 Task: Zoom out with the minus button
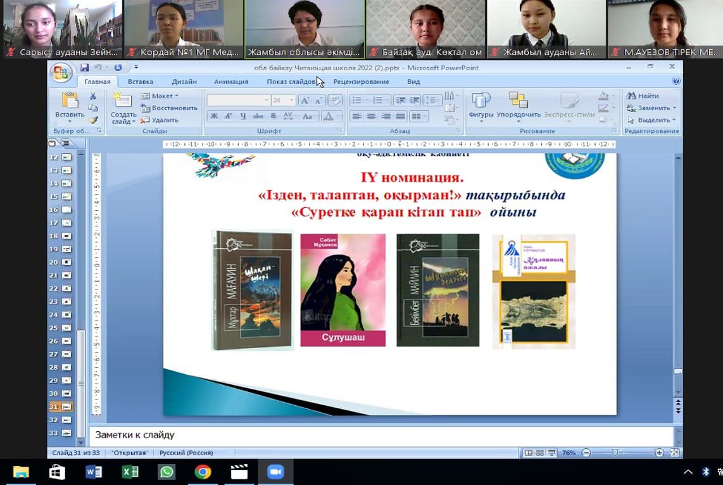point(586,453)
